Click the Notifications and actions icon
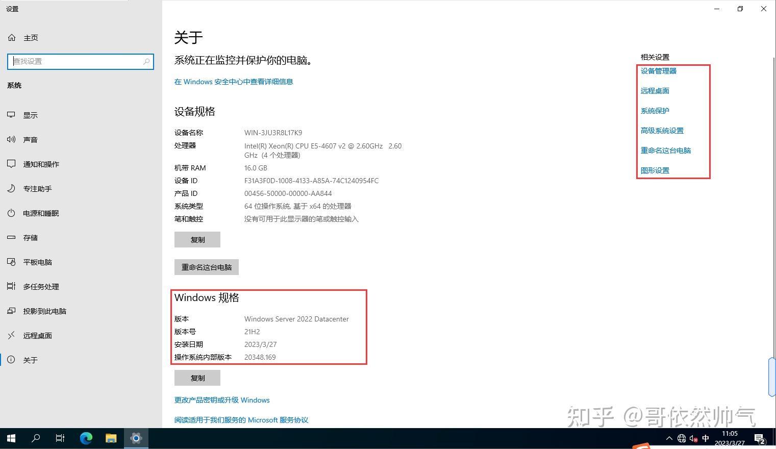Image resolution: width=776 pixels, height=449 pixels. [x=11, y=164]
